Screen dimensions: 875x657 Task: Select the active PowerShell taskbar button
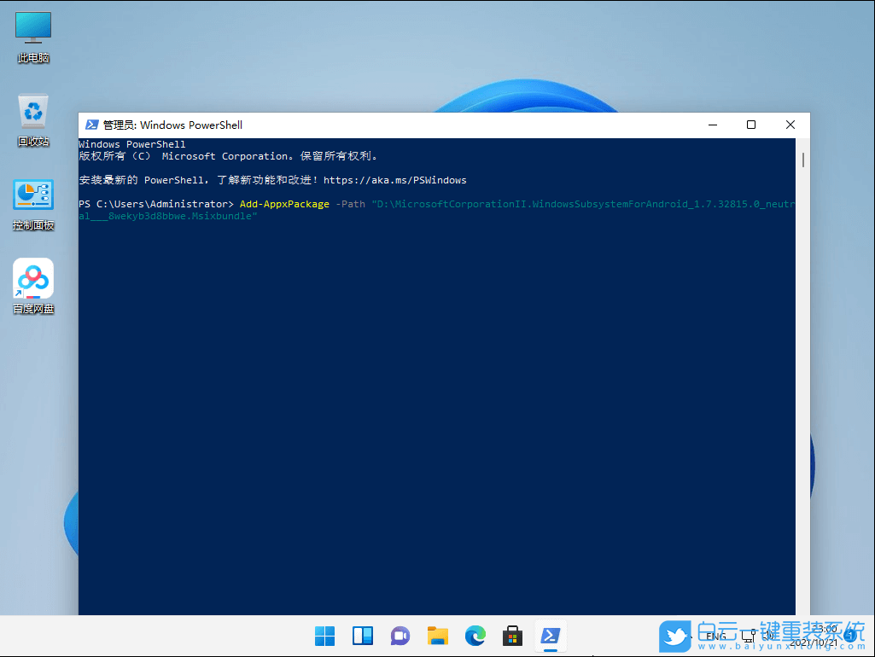pos(550,636)
